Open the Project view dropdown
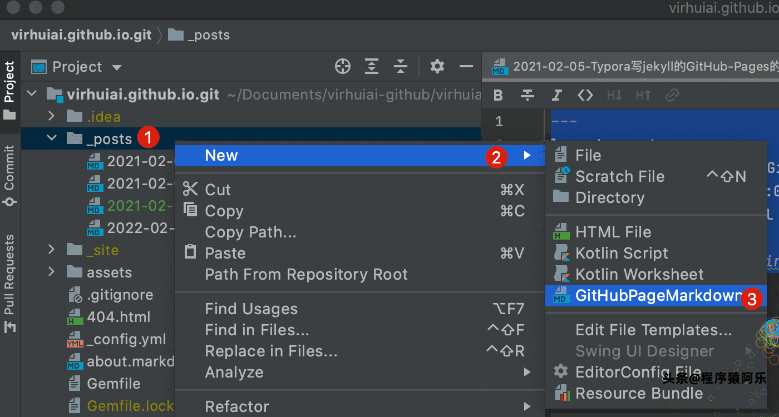Image resolution: width=779 pixels, height=417 pixels. [117, 67]
